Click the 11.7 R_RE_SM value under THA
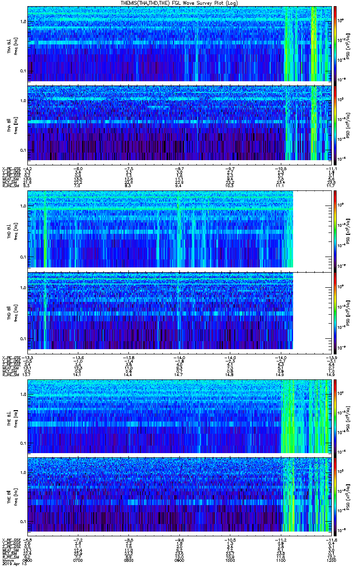Image resolution: width=354 pixels, height=567 pixels. pos(331,186)
